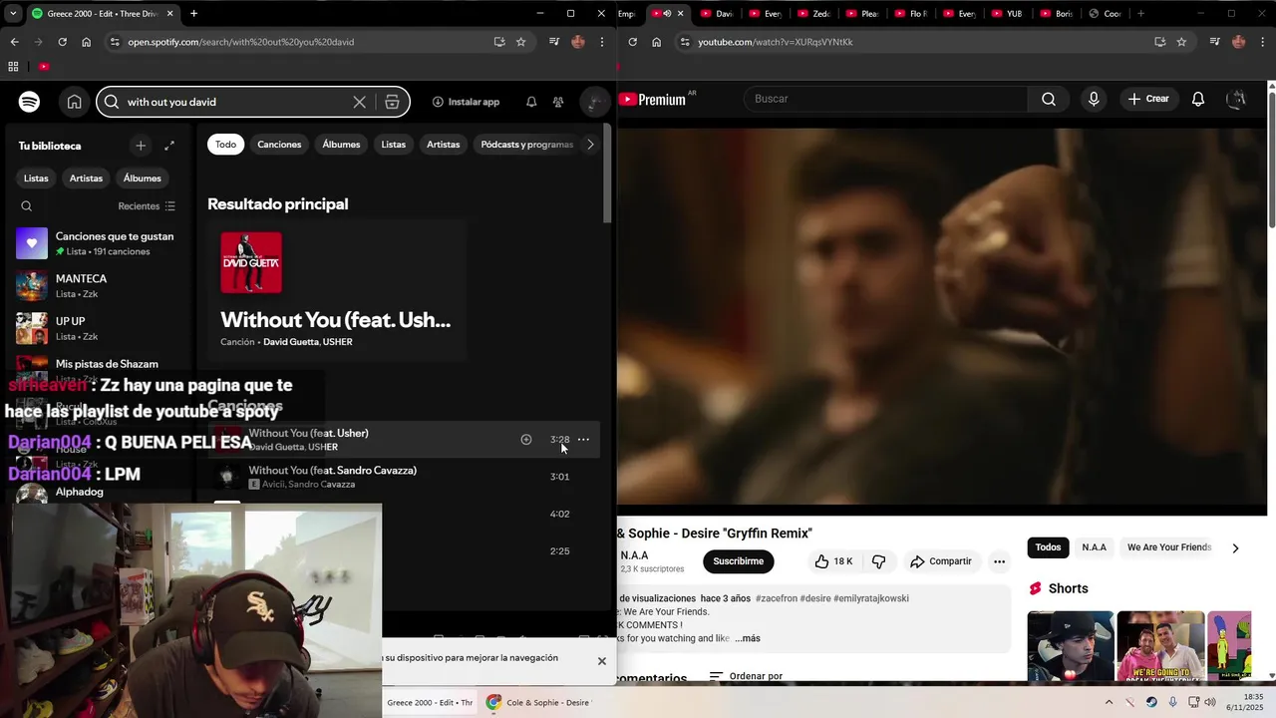Click Instalar app button
This screenshot has width=1276, height=718.
point(466,102)
